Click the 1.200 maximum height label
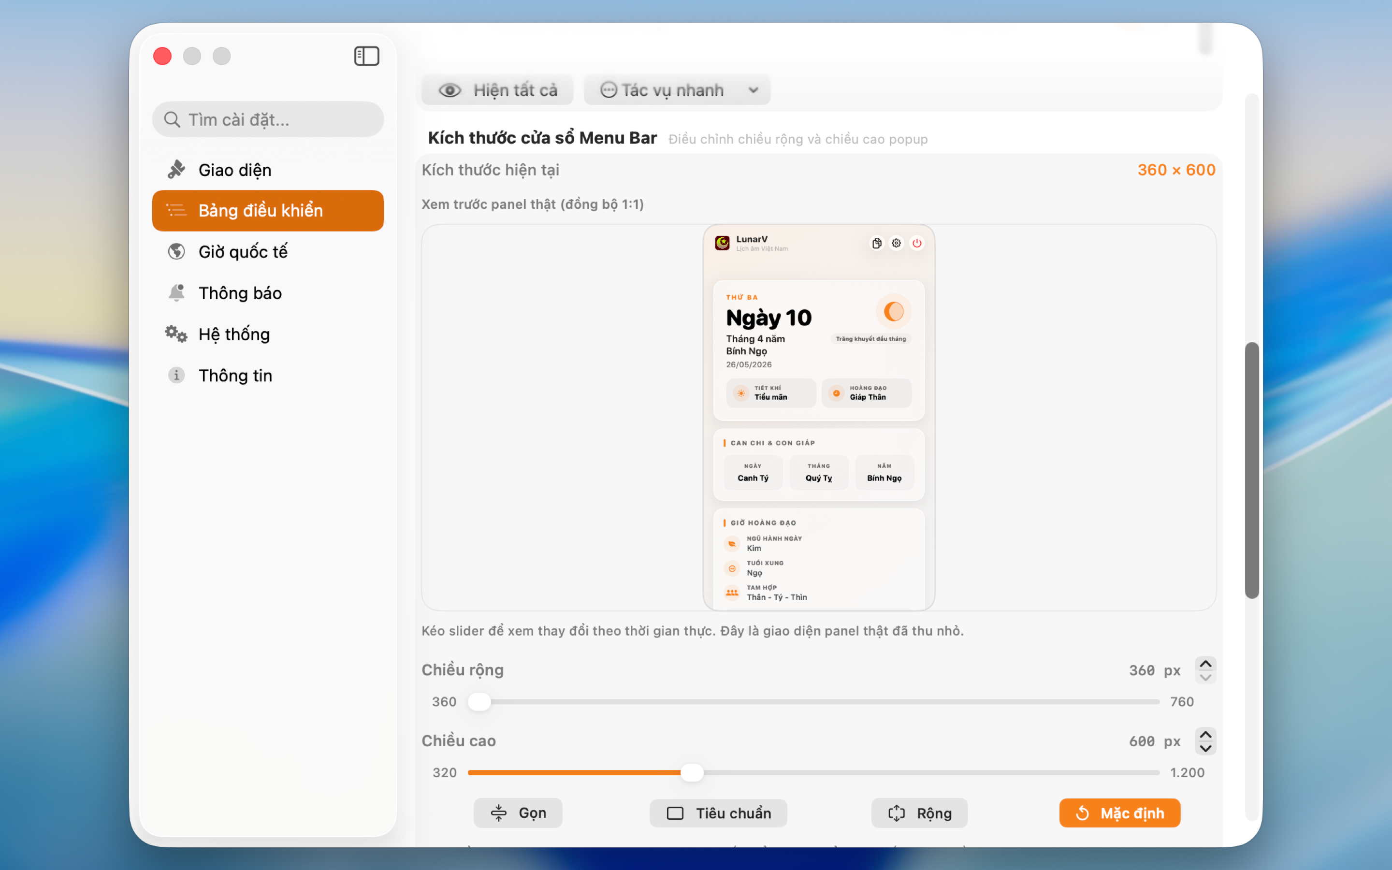This screenshot has height=870, width=1392. [1187, 772]
